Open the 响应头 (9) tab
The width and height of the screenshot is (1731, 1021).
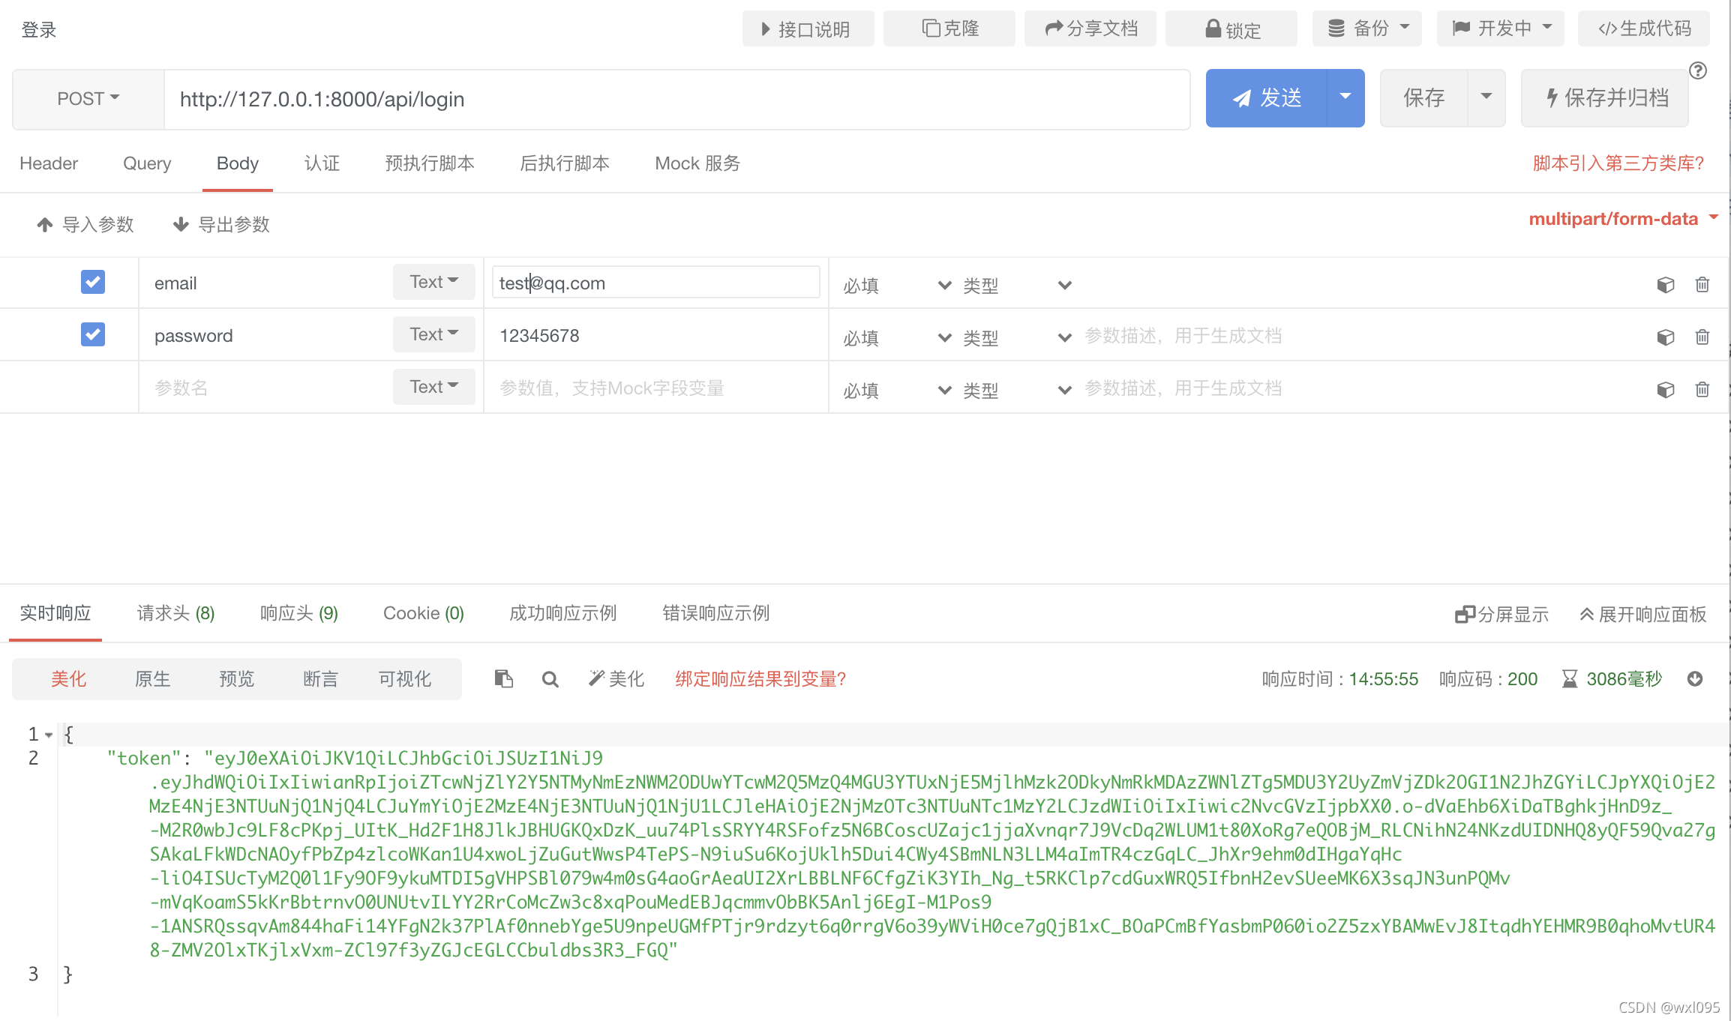pos(298,613)
